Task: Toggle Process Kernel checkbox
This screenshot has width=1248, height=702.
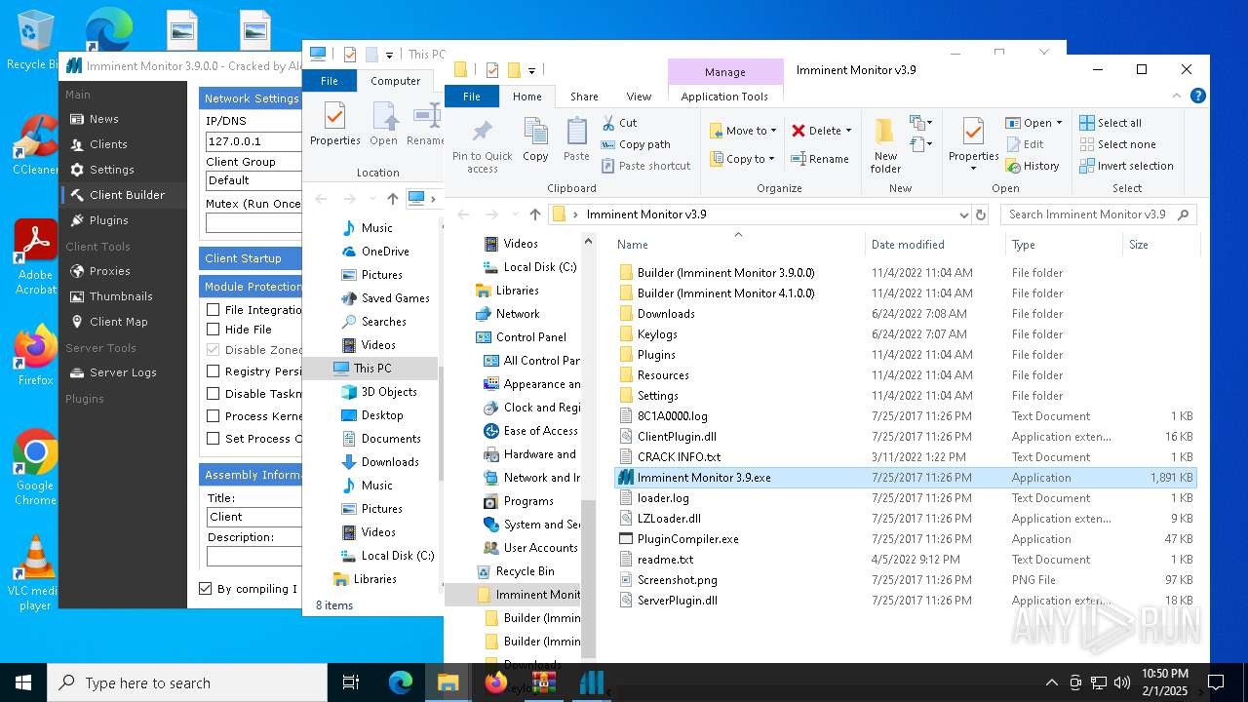Action: [213, 415]
